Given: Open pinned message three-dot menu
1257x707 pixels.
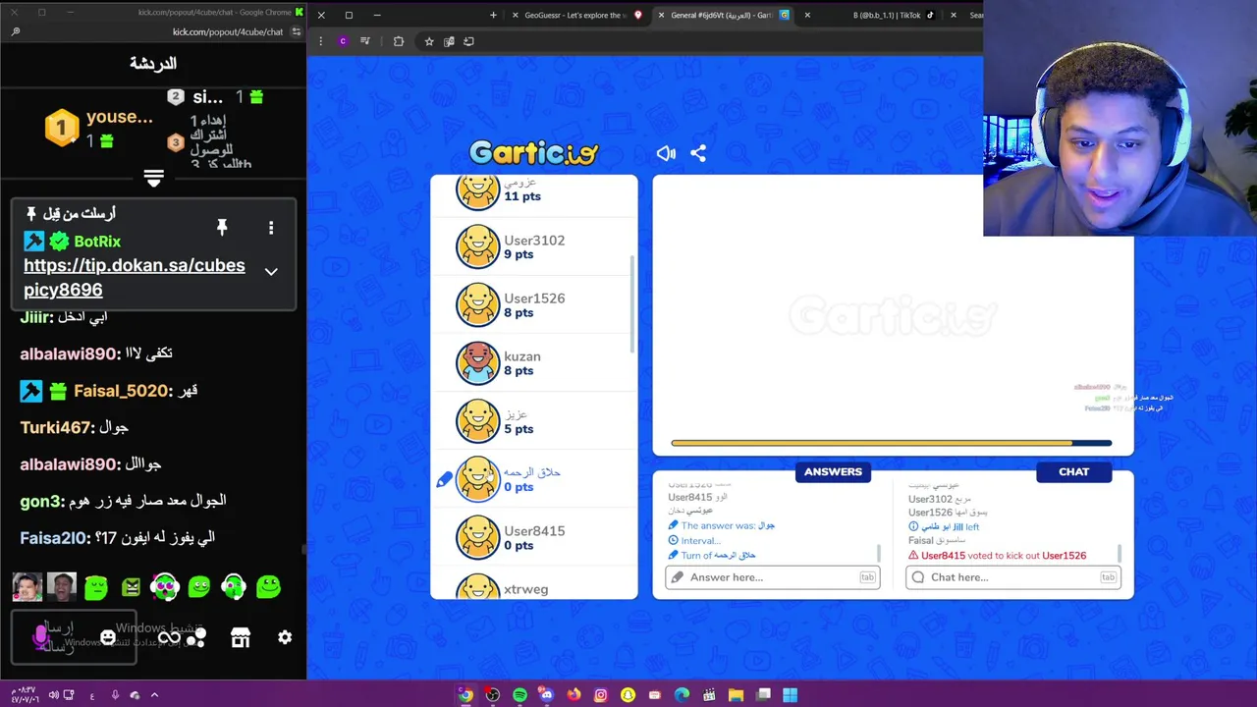Looking at the screenshot, I should pos(271,228).
